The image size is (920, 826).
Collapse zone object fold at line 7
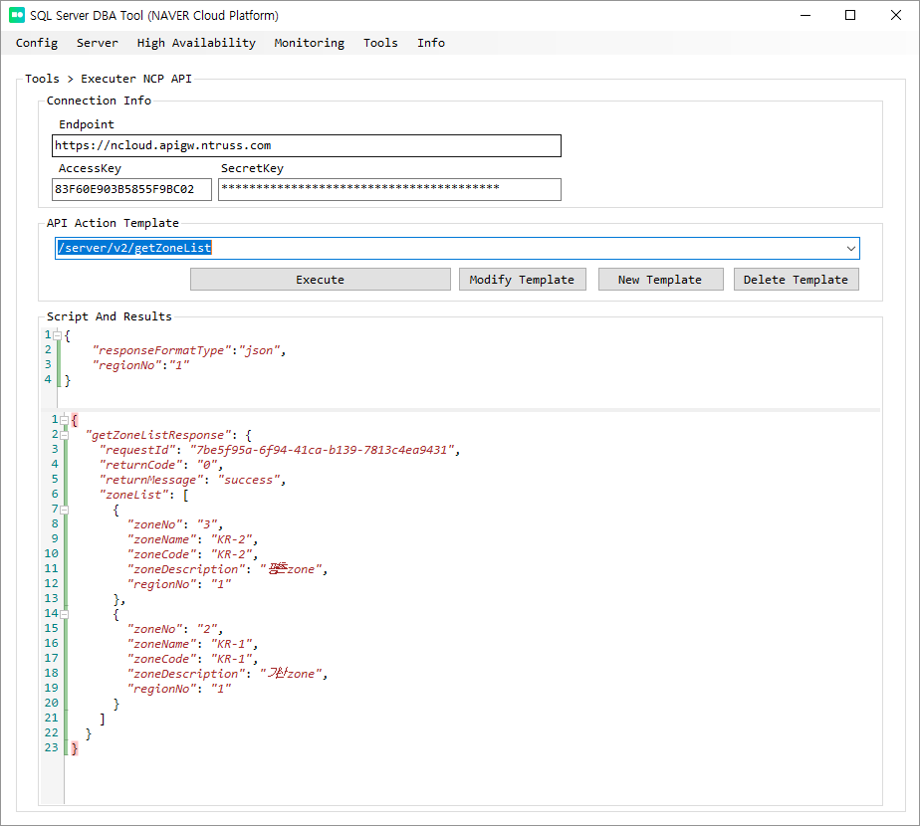tap(65, 510)
